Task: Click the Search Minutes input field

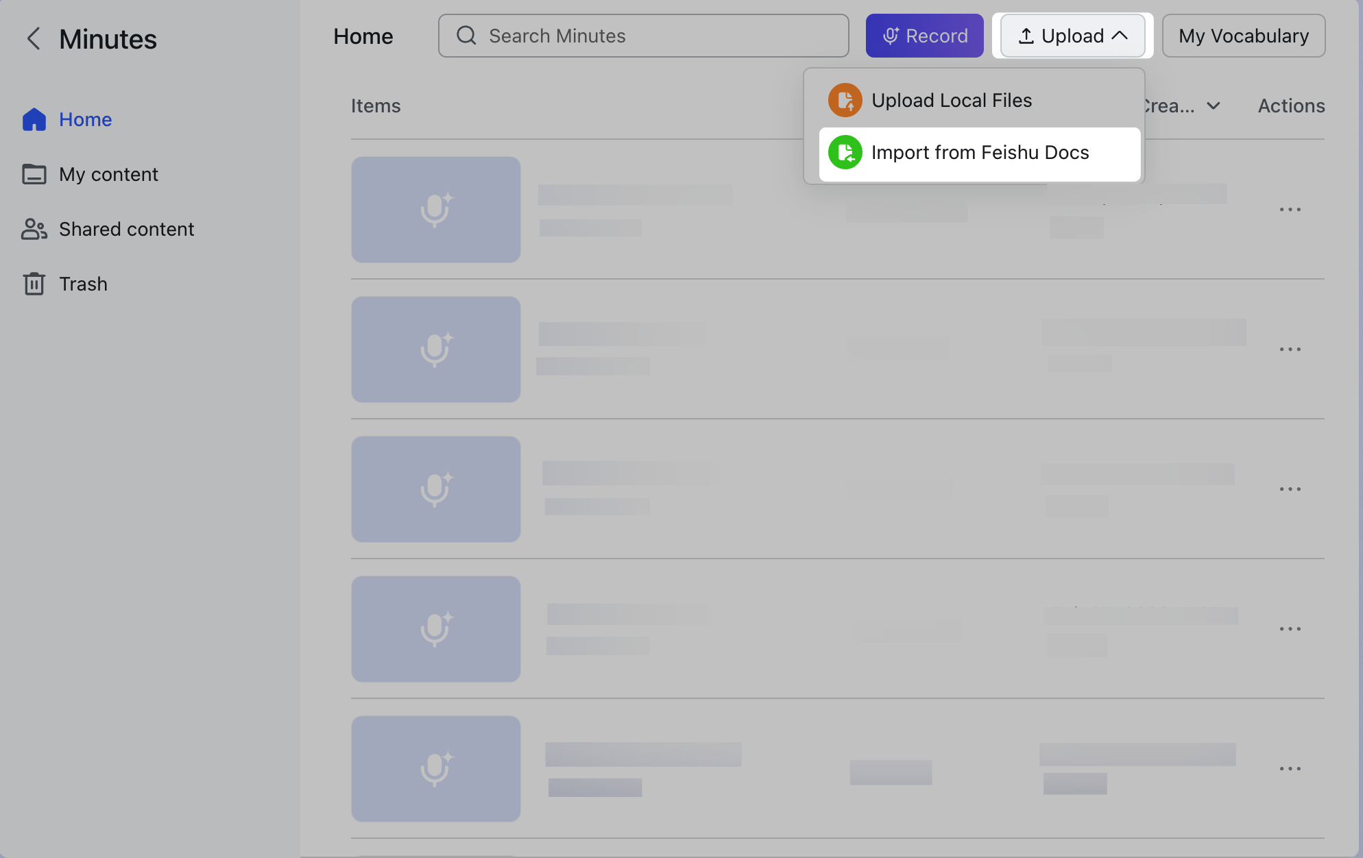Action: pos(643,36)
